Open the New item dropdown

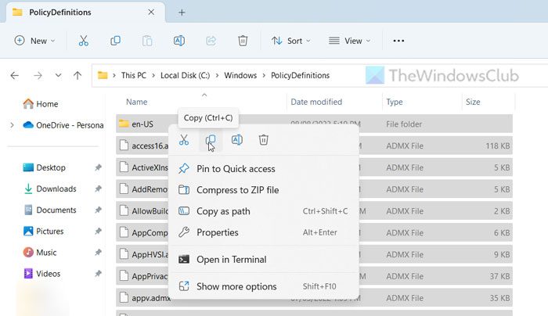click(35, 41)
